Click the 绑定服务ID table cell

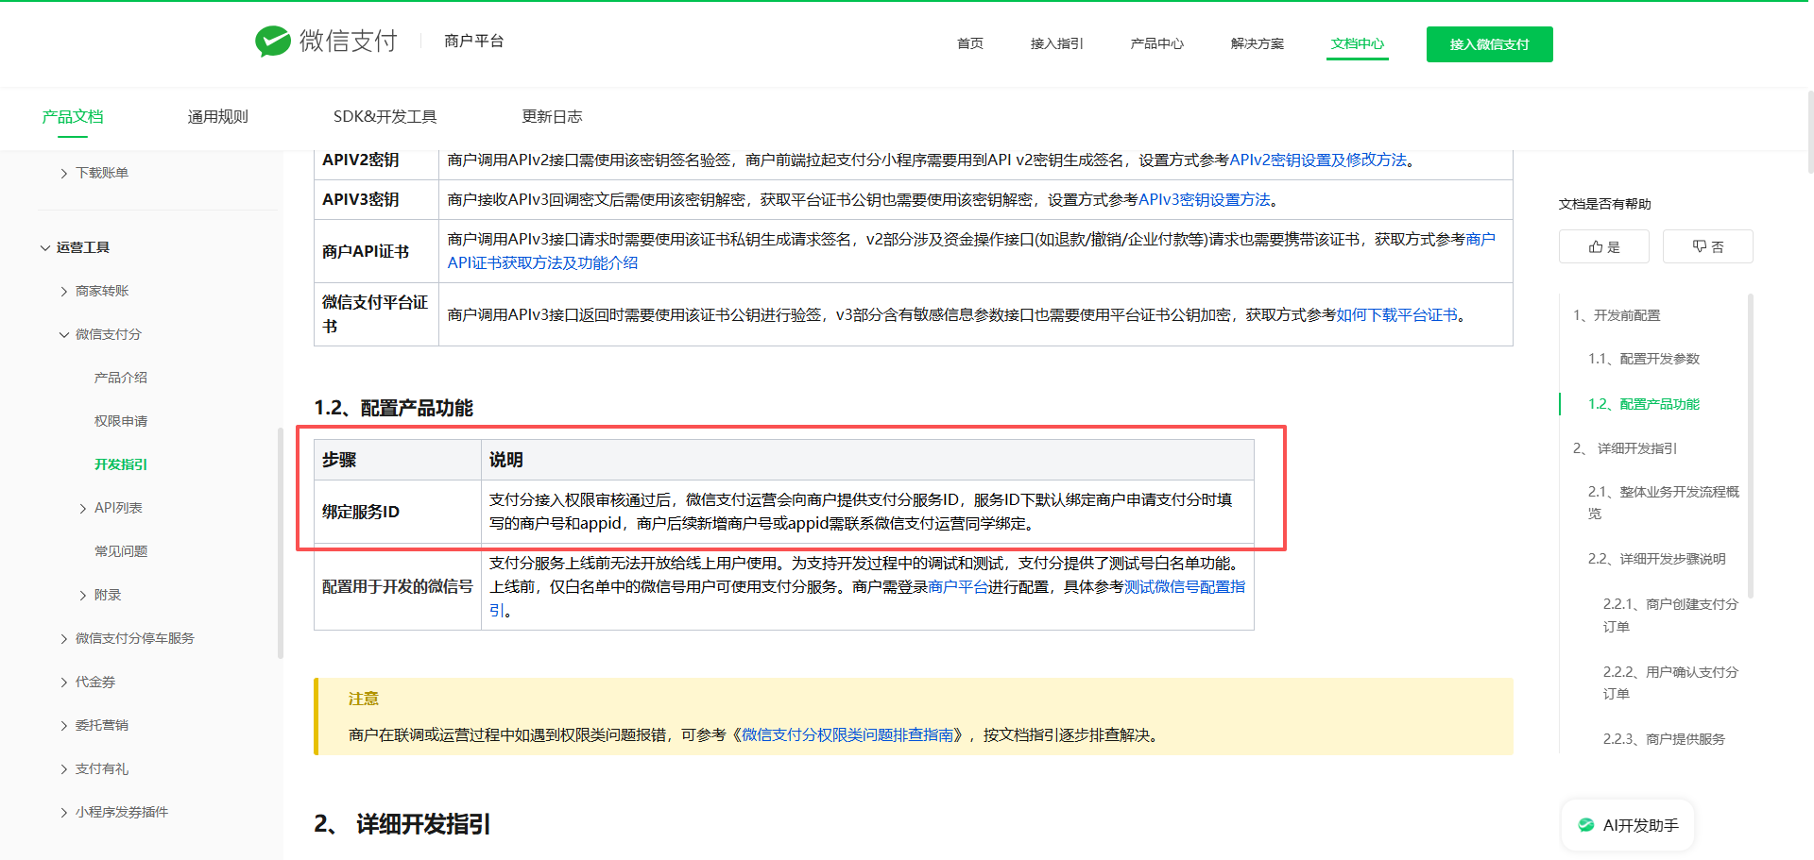click(x=398, y=512)
